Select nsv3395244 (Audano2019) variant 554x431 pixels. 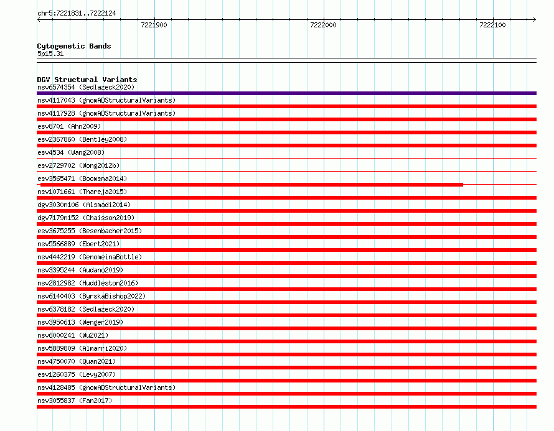click(80, 270)
